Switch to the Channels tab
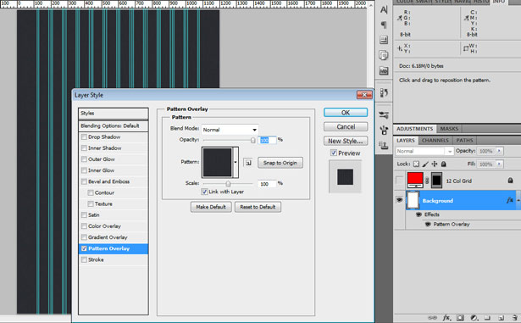 tap(435, 141)
